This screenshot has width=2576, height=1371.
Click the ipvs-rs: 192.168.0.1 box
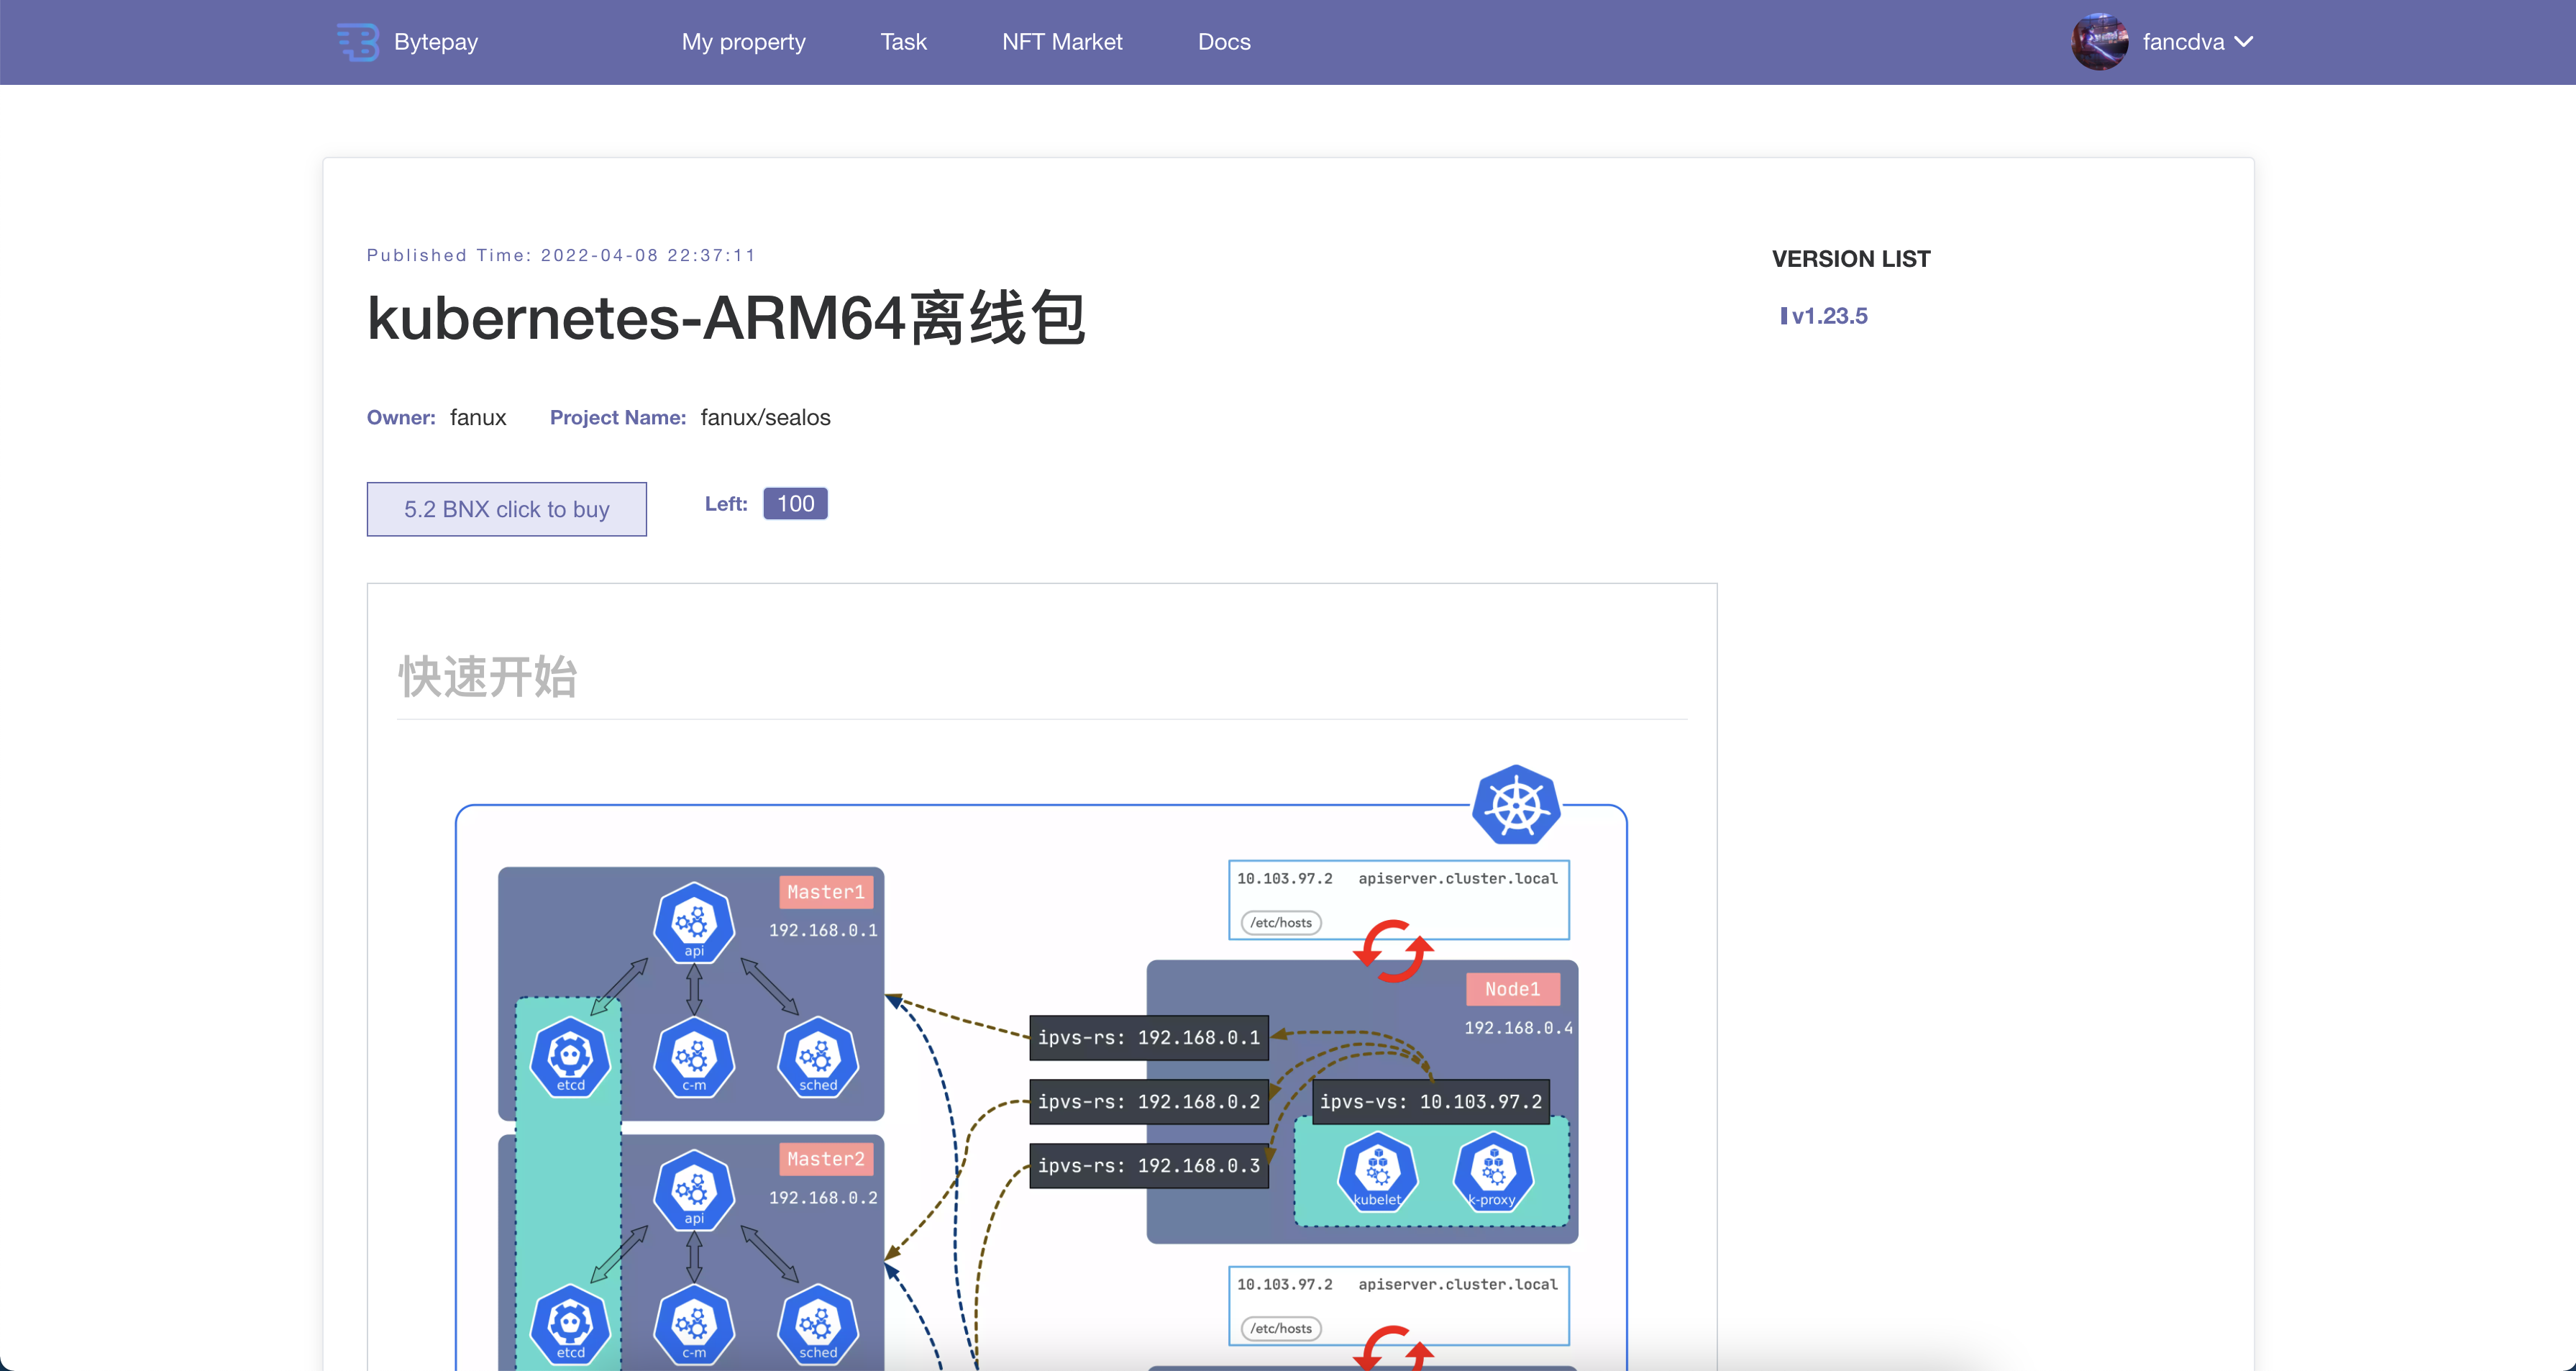pos(1149,1037)
